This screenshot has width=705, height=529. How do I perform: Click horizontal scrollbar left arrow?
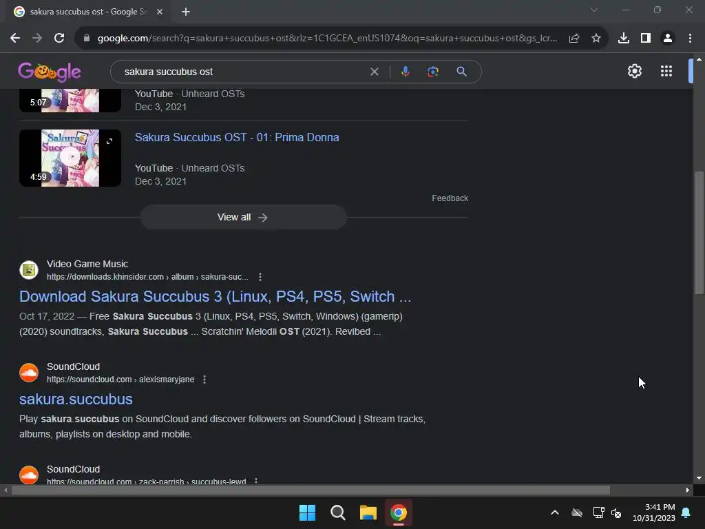click(6, 490)
